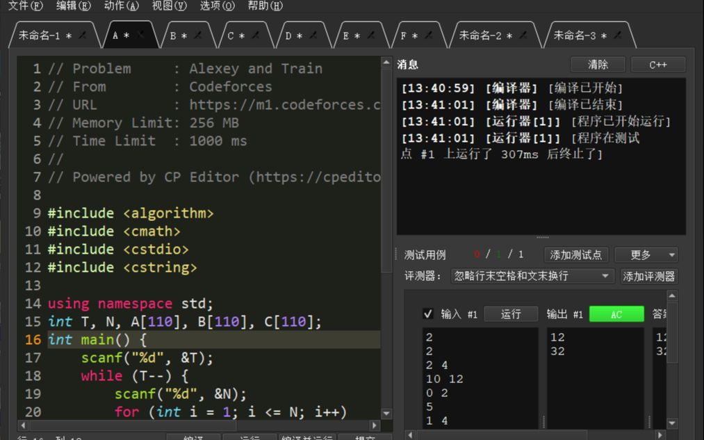Close tab A with its X icon
The width and height of the screenshot is (704, 440).
pos(140,35)
